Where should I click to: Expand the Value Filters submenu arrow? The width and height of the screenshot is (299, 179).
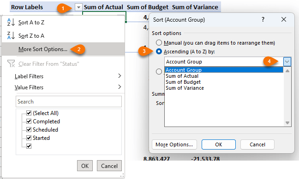coord(120,87)
